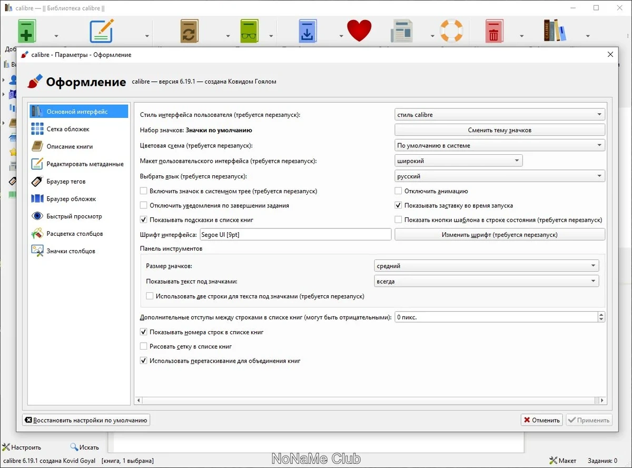The image size is (632, 468).
Task: Click the Дополнительные отступы pixel value field
Action: pos(496,317)
